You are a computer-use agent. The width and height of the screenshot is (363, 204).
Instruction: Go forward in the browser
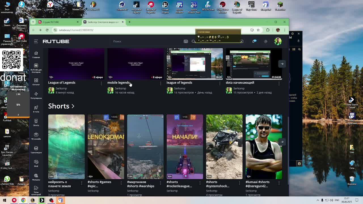(x=40, y=30)
